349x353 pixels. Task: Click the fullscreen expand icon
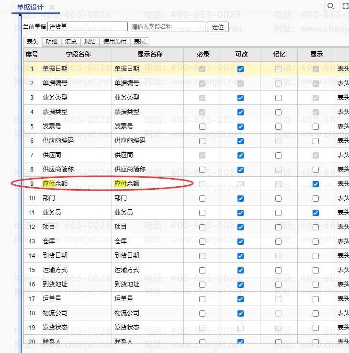point(345,6)
